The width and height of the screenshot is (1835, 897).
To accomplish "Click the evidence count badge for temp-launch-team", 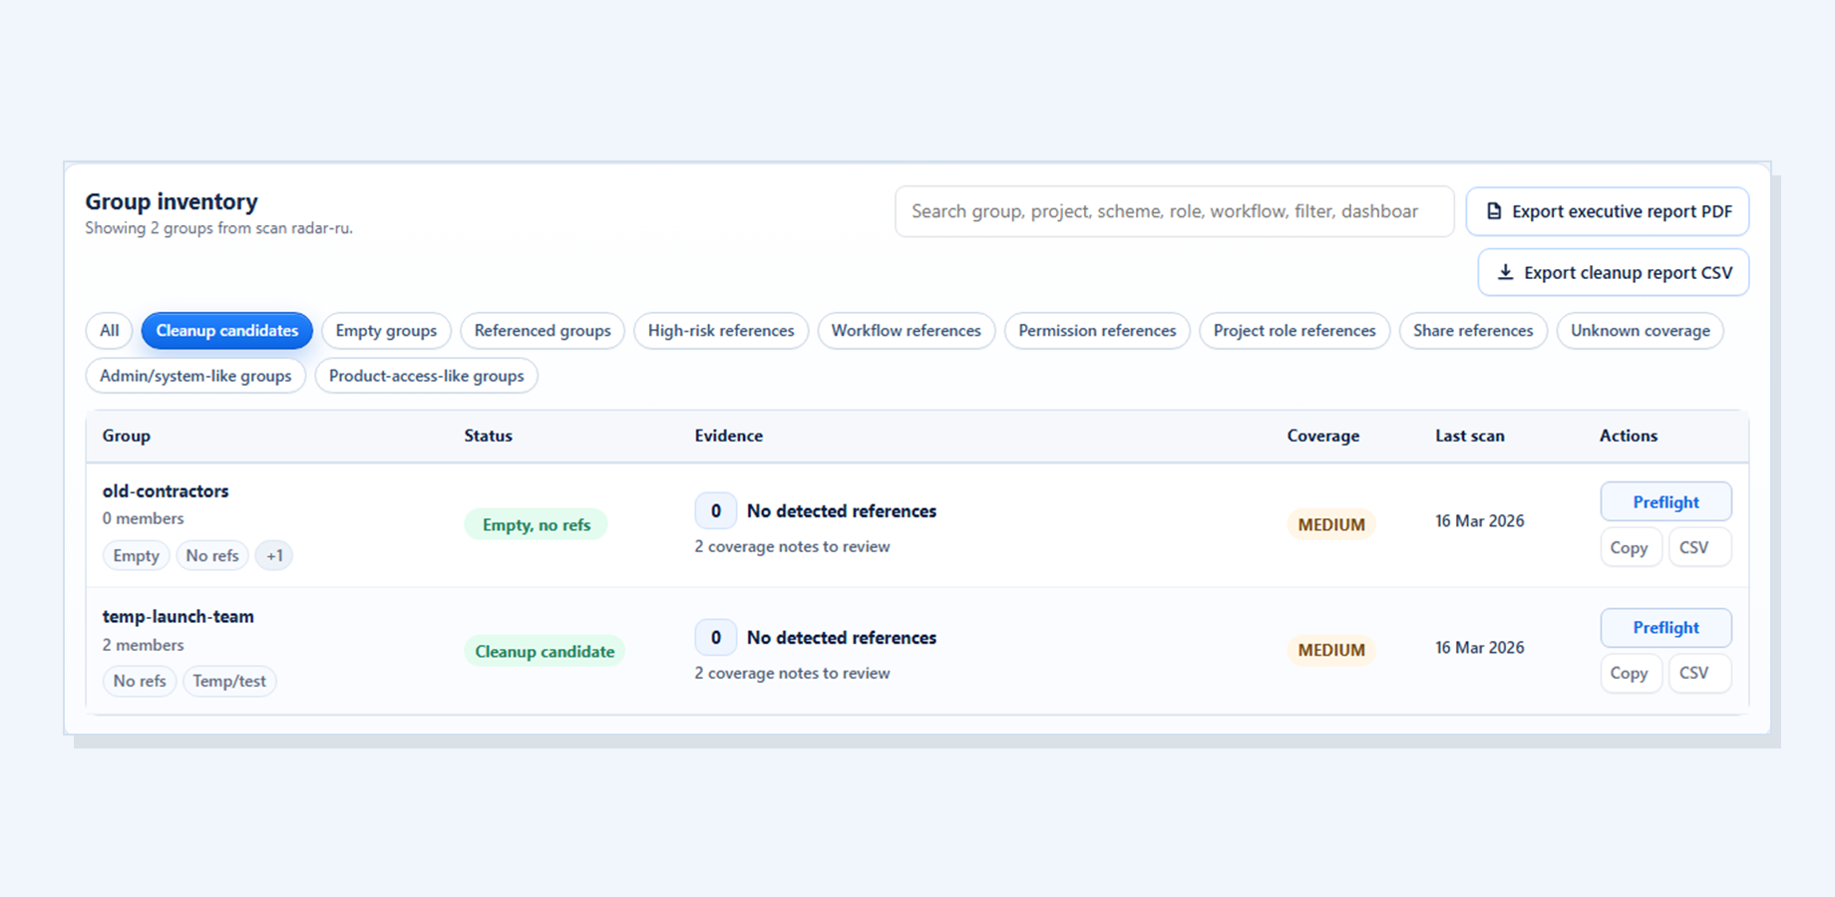I will pyautogui.click(x=715, y=637).
